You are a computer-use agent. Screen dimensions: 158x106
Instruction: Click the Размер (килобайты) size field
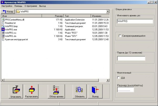click(125, 90)
